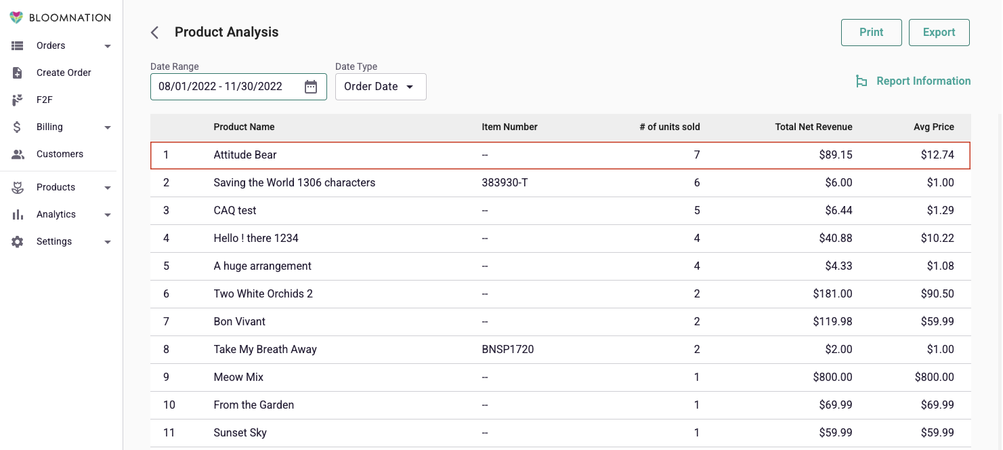Click the Date Range input field
The height and width of the screenshot is (450, 1003).
point(223,87)
